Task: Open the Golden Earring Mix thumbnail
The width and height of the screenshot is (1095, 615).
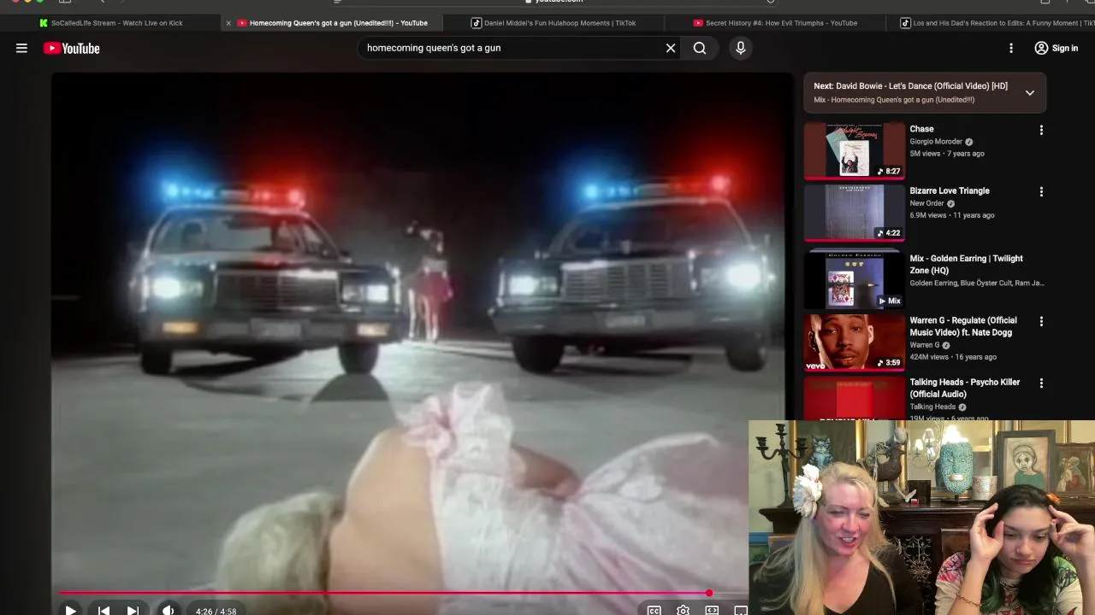Action: click(854, 279)
